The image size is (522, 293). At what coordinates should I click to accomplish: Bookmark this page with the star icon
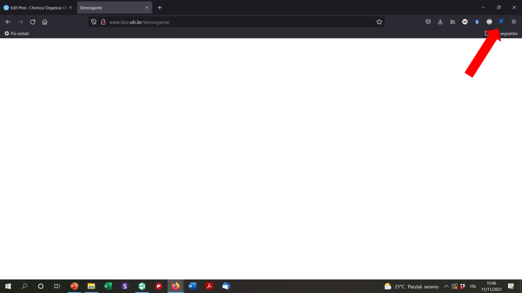click(x=379, y=22)
